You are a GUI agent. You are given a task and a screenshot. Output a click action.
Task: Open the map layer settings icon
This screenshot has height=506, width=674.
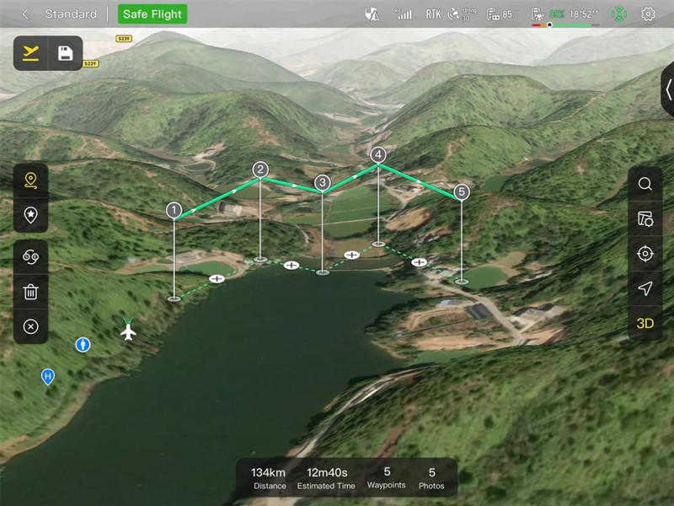pos(645,219)
